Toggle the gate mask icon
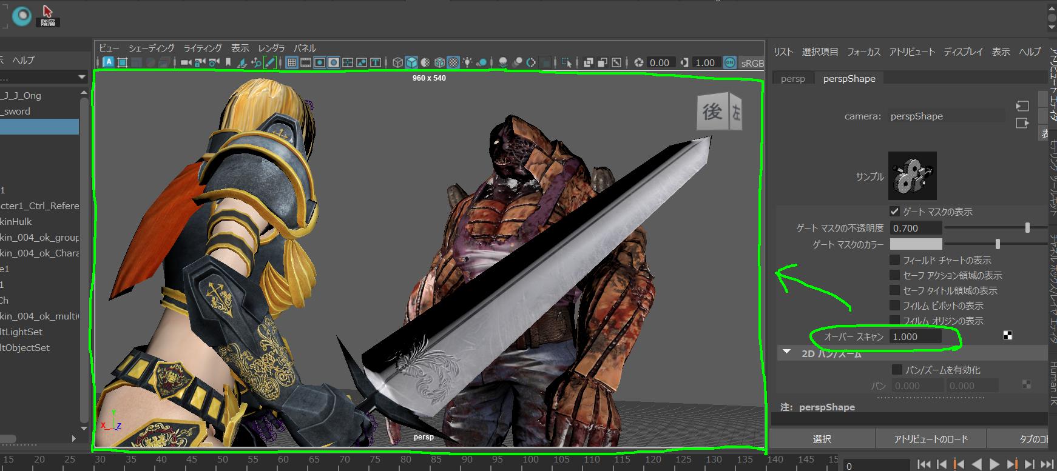This screenshot has width=1057, height=471. click(334, 62)
